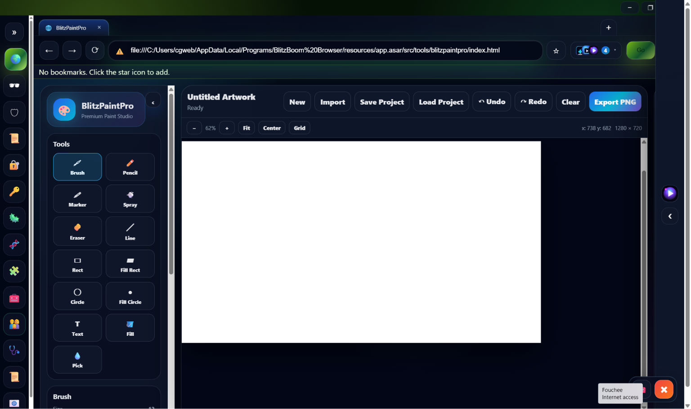Click the Import button
Viewport: 691px width, 409px height.
pyautogui.click(x=332, y=102)
